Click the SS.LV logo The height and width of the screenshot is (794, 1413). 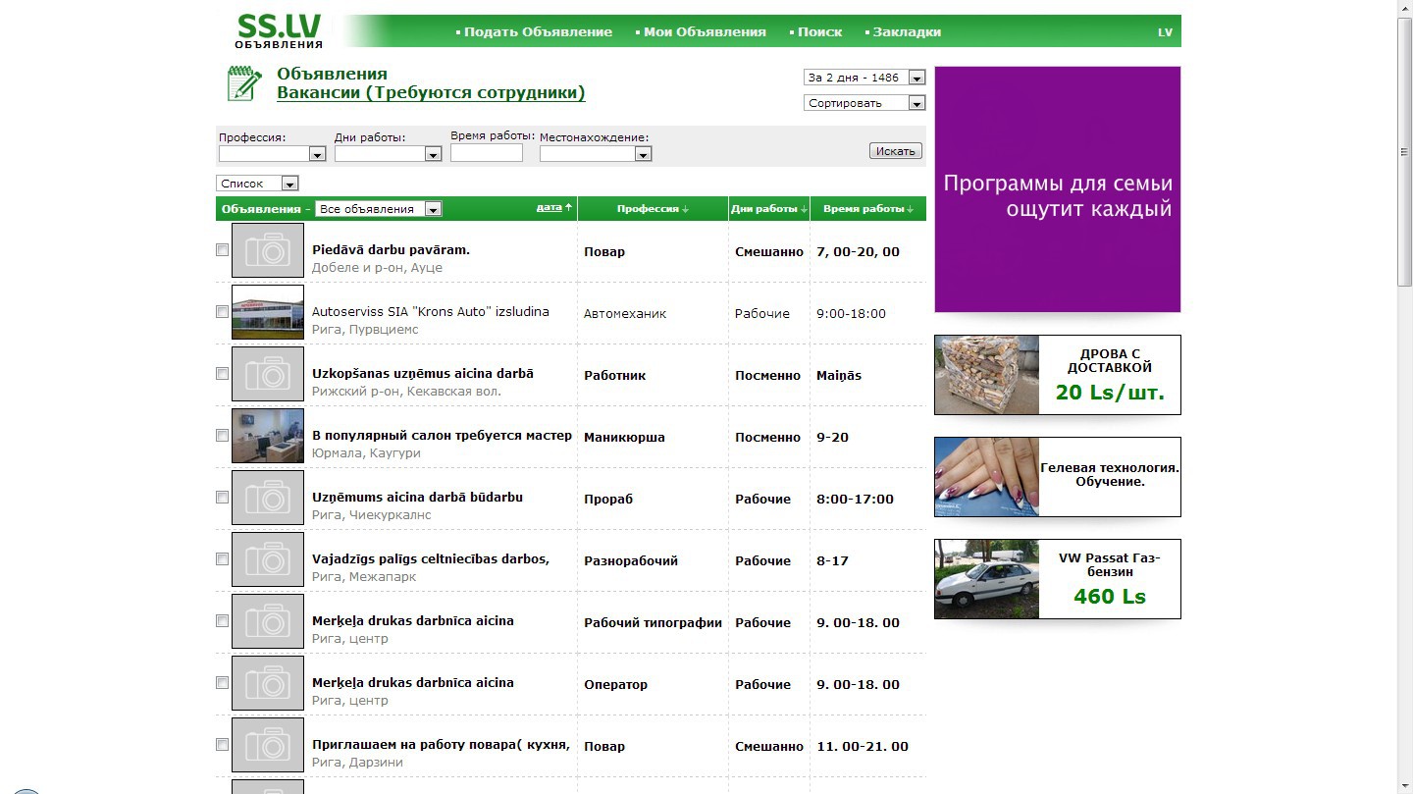click(279, 30)
